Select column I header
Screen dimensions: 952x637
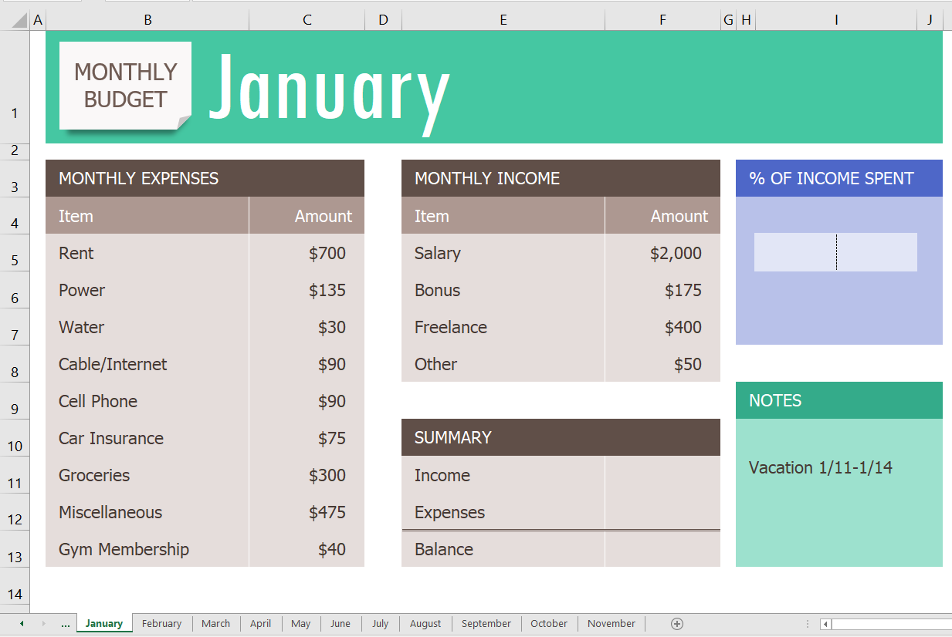[836, 20]
